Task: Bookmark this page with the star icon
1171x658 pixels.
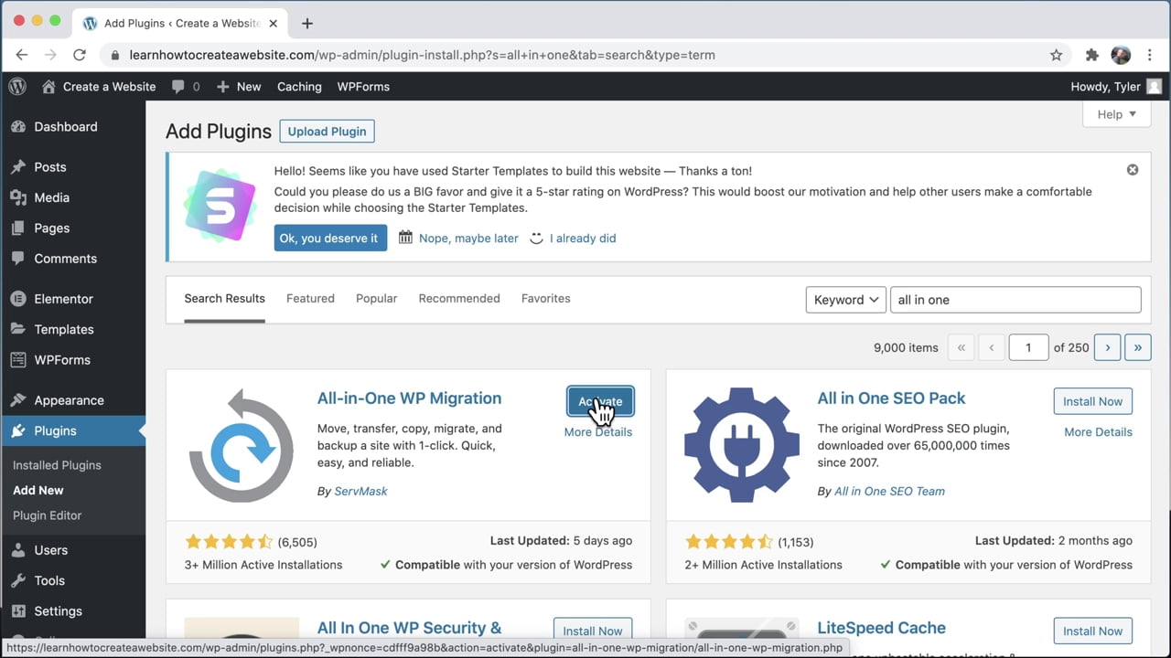Action: (x=1057, y=55)
